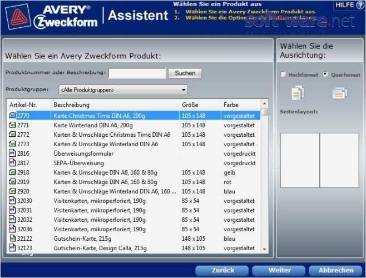The width and height of the screenshot is (366, 278).
Task: Click the scroll-up arrow of the product list
Action: (x=264, y=103)
